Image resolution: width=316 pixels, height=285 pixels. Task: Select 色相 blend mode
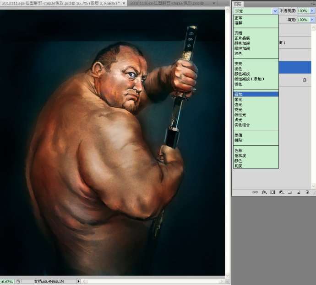coord(256,151)
